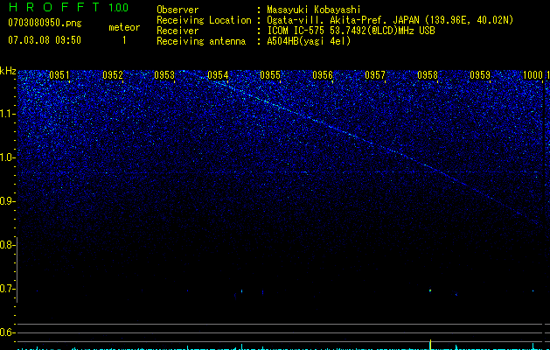Viewport: 550px width, 350px height.
Task: Click the 0.8 kHz axis tick
Action: 8,245
